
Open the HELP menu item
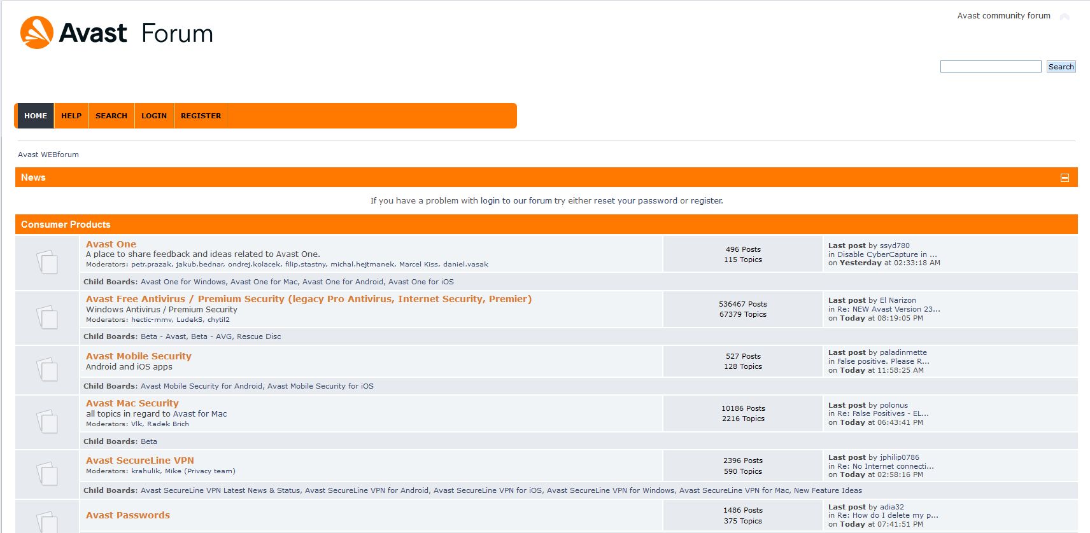click(71, 116)
